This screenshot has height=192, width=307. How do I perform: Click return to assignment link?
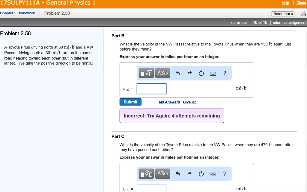[290, 23]
